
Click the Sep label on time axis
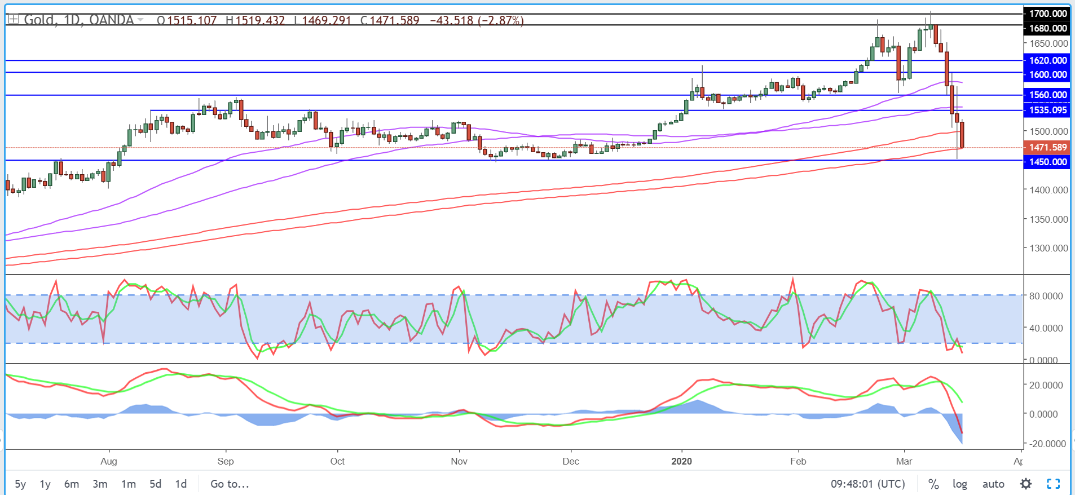pos(226,461)
